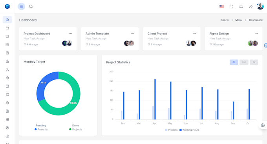This screenshot has width=267, height=144.
Task: Open the Admin Template card title
Action: click(97, 34)
